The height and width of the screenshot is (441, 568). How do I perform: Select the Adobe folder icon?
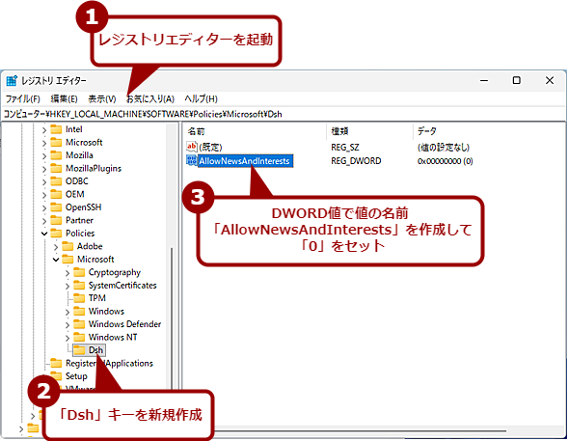pyautogui.click(x=68, y=246)
